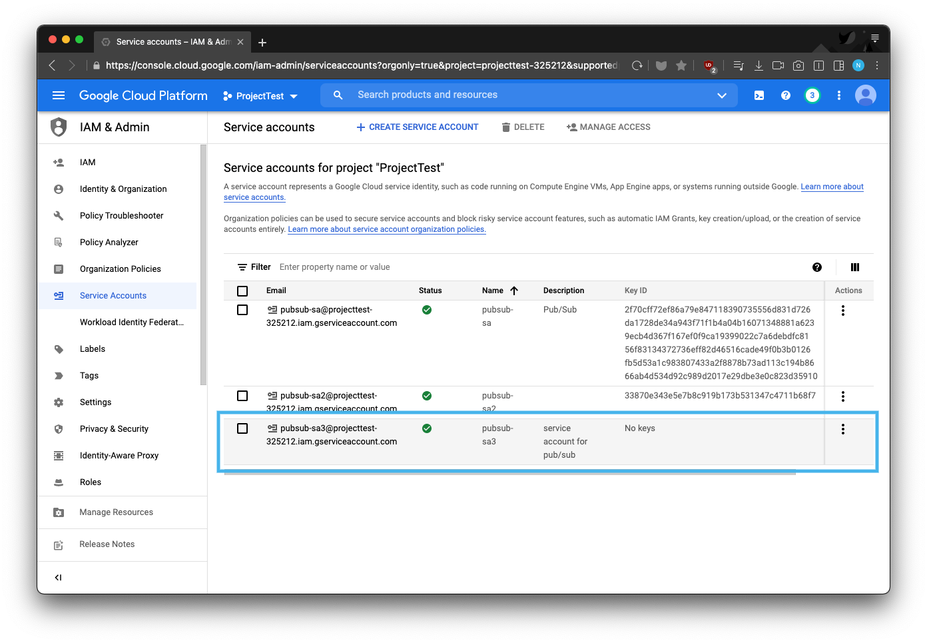Select the Service accounts browser tab
The image size is (927, 643).
tap(172, 42)
